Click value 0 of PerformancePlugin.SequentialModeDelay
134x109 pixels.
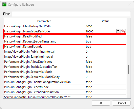[87, 77]
